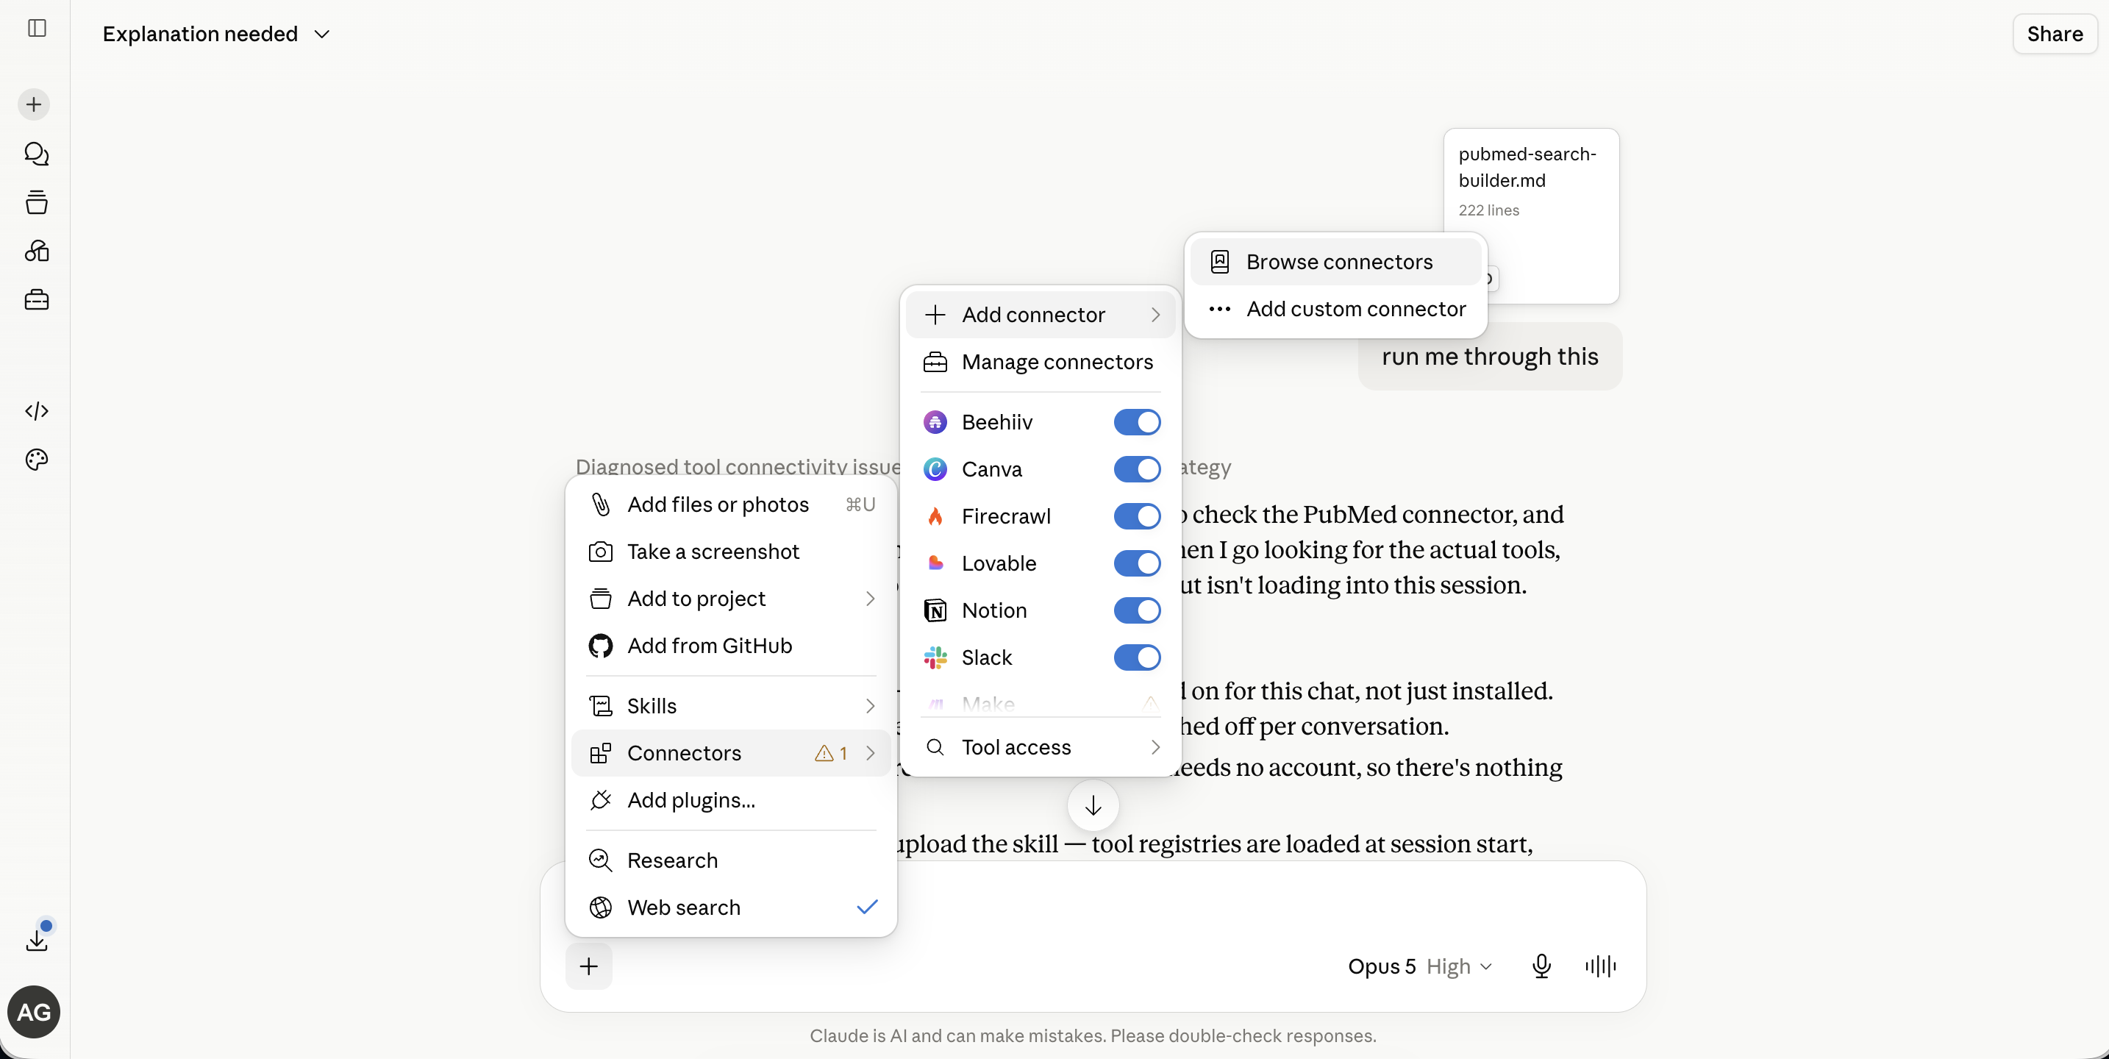This screenshot has width=2109, height=1059.
Task: Open the Opus 5 High model selector
Action: point(1421,966)
